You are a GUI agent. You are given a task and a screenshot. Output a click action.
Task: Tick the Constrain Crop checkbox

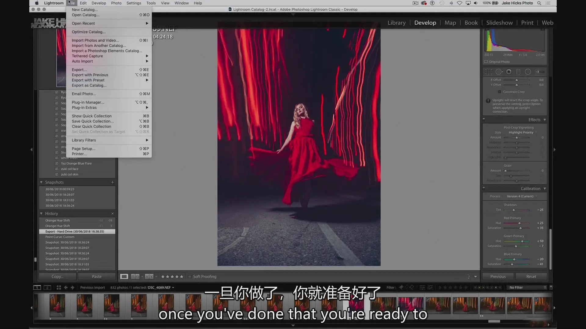click(499, 92)
